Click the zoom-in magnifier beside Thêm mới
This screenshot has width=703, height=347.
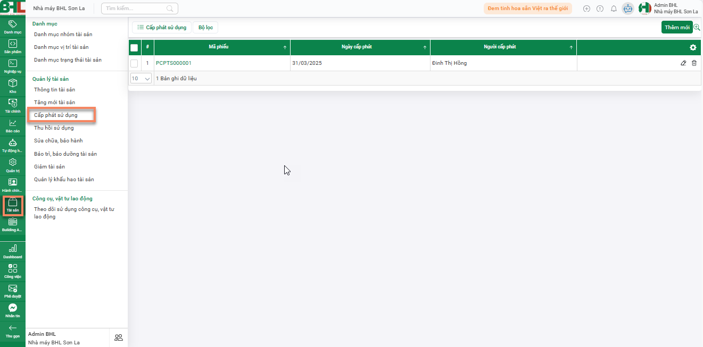697,27
